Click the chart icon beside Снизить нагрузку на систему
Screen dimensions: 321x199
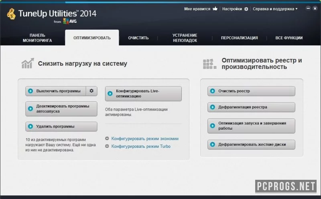coord(28,63)
